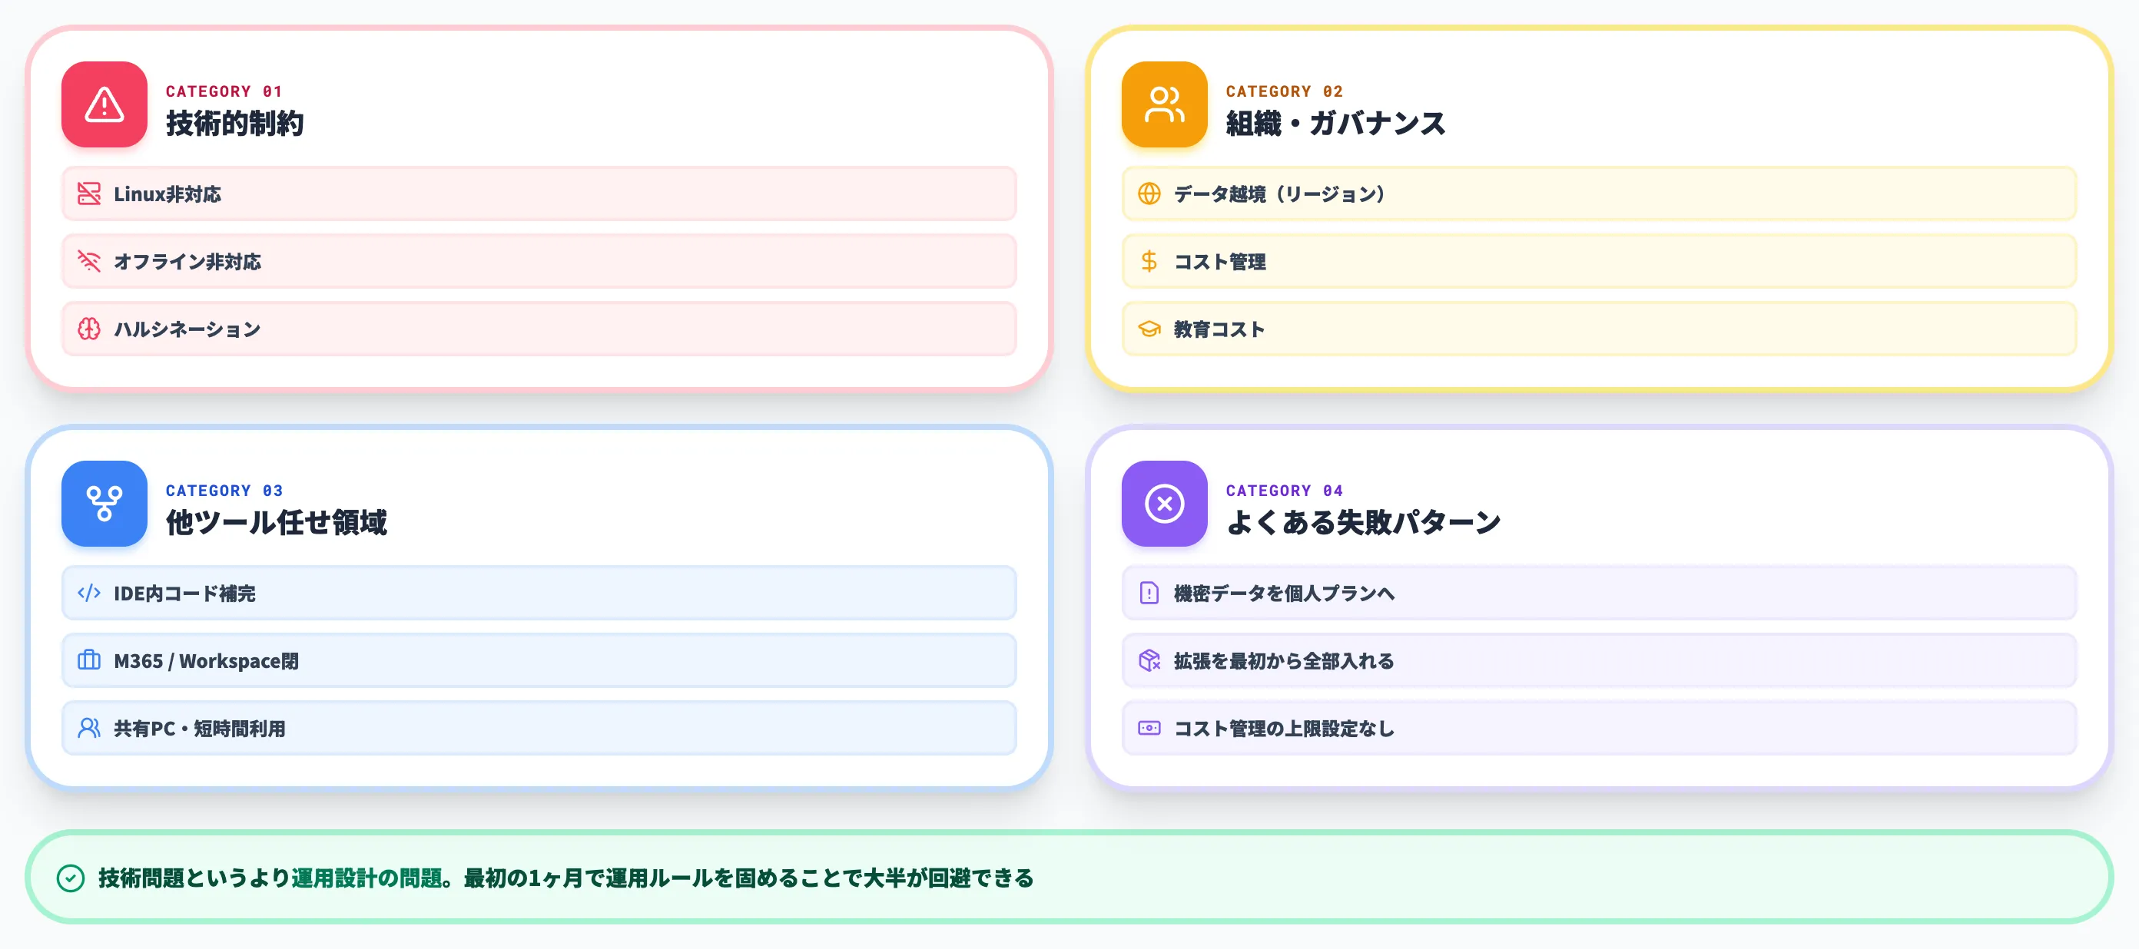Click the brain icon beside ハルシネーション
The width and height of the screenshot is (2139, 949).
tap(89, 329)
